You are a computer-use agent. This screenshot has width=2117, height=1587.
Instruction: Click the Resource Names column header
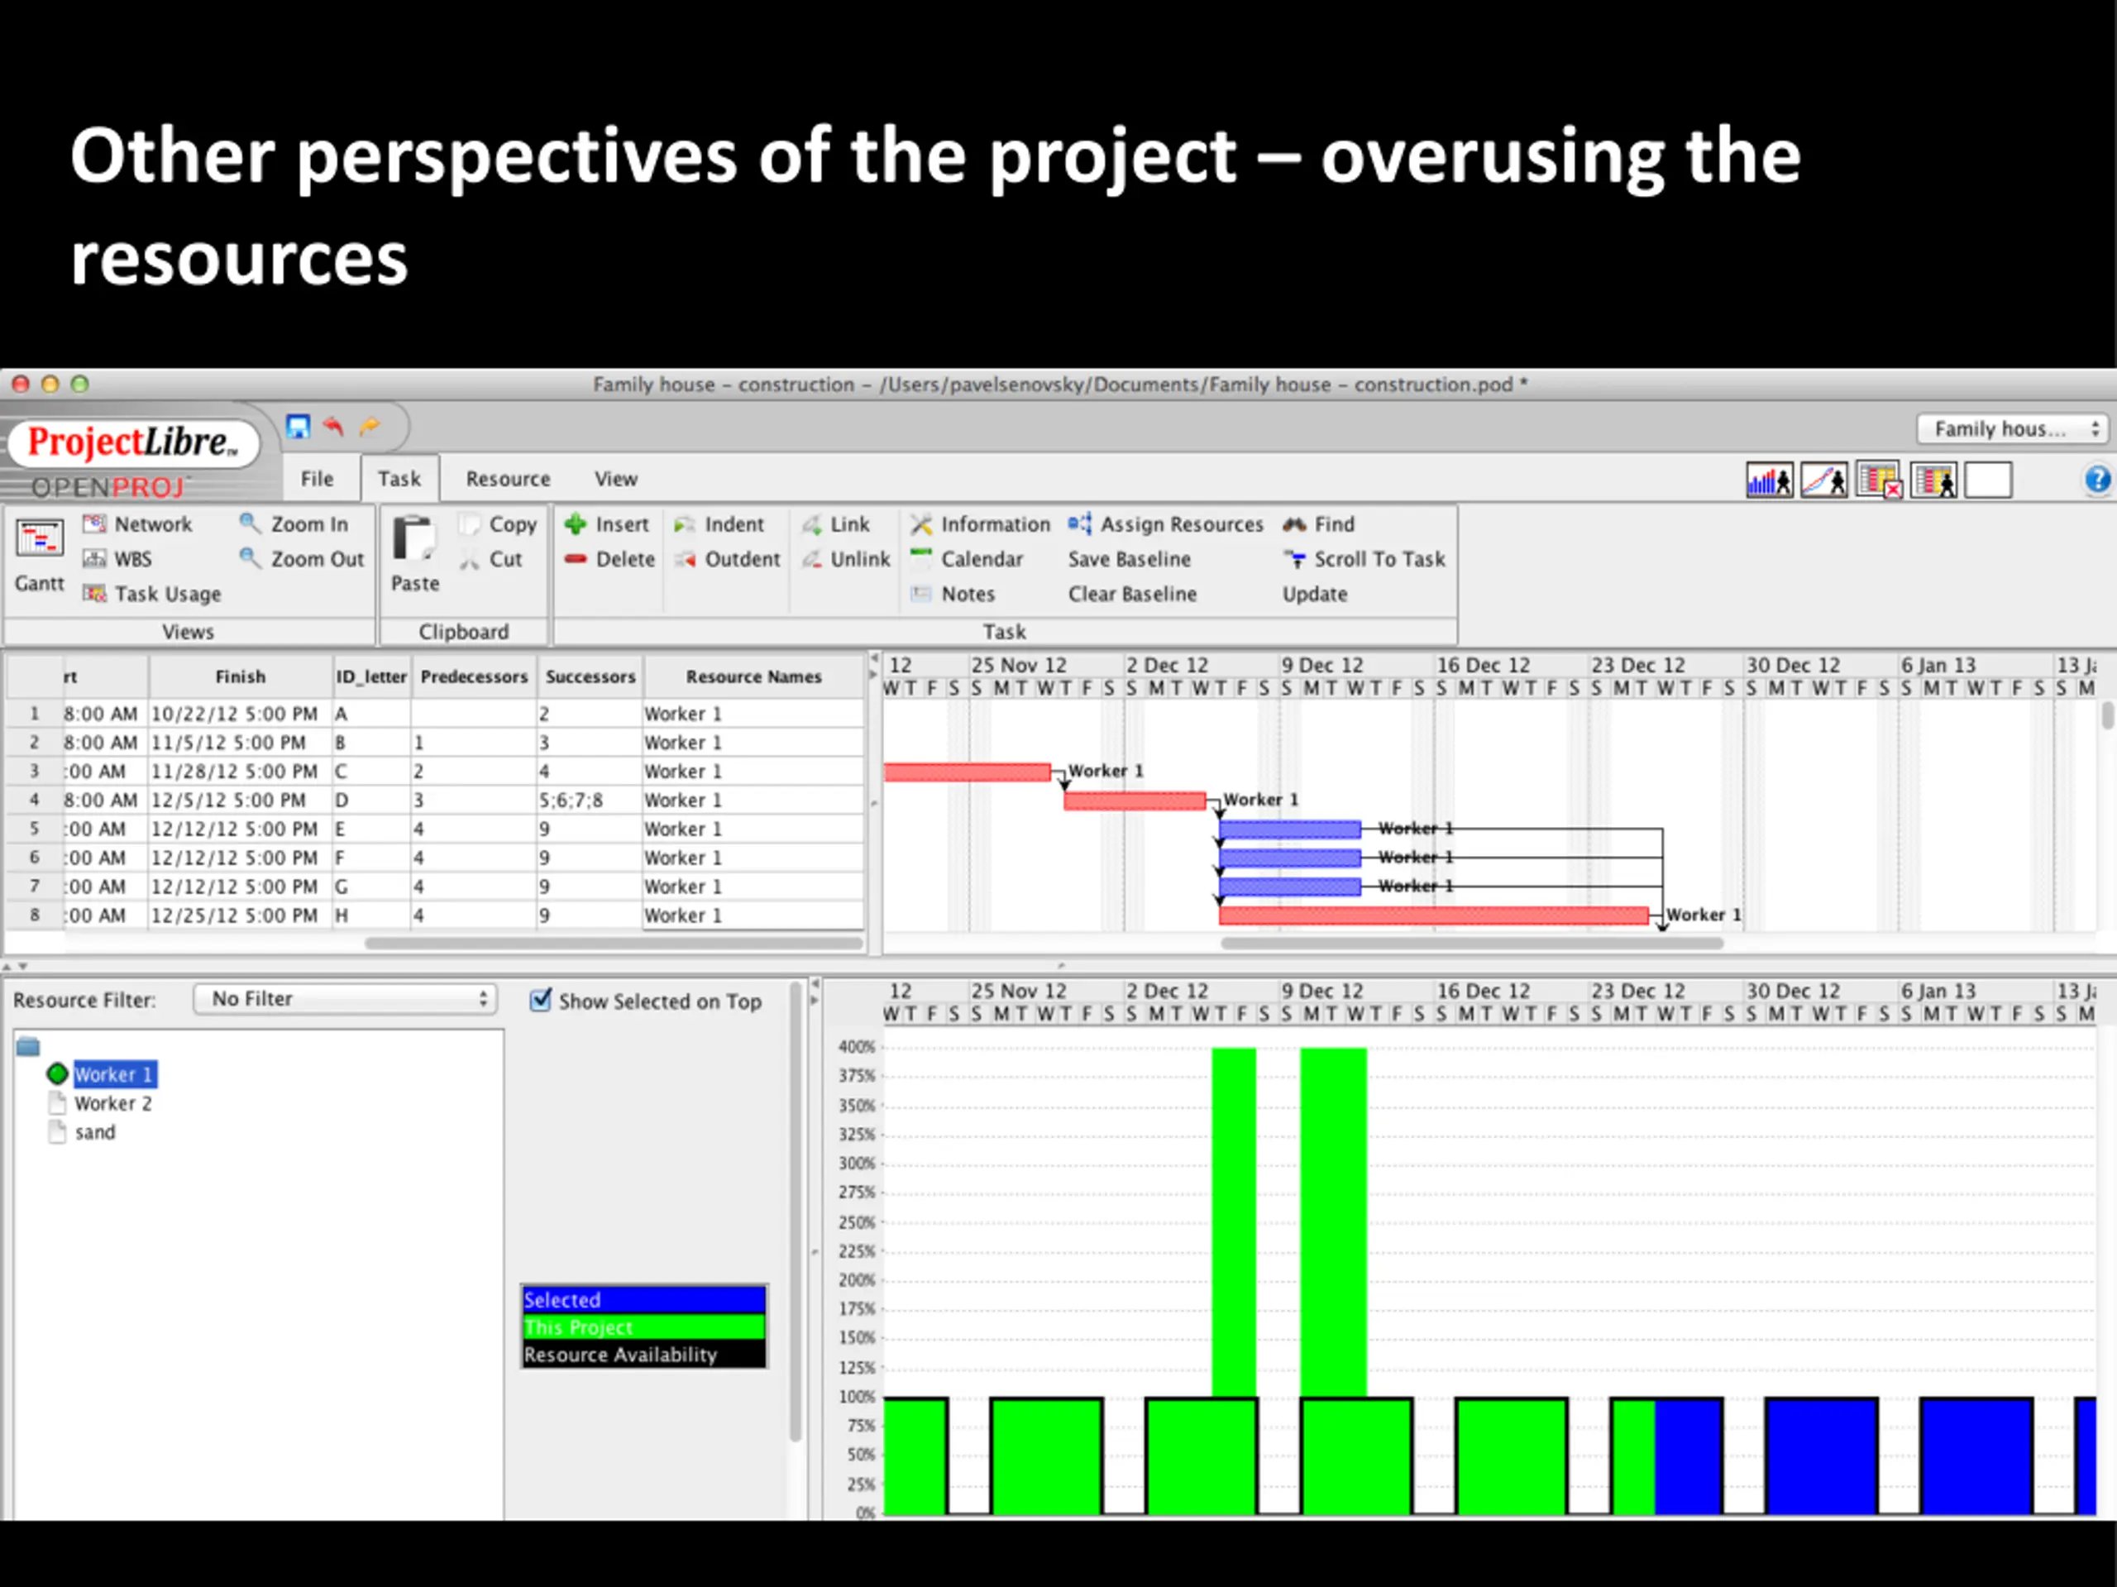coord(753,676)
